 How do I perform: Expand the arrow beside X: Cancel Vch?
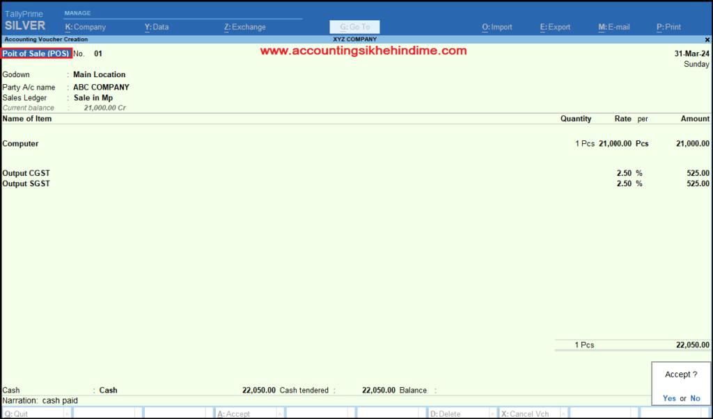564,413
